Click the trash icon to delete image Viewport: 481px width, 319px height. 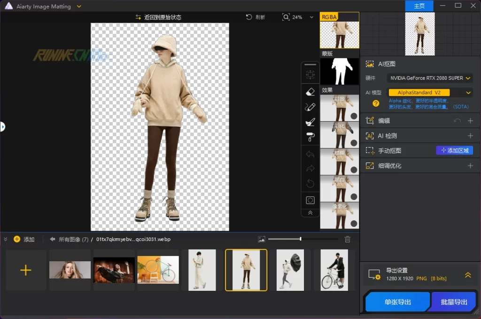point(348,239)
